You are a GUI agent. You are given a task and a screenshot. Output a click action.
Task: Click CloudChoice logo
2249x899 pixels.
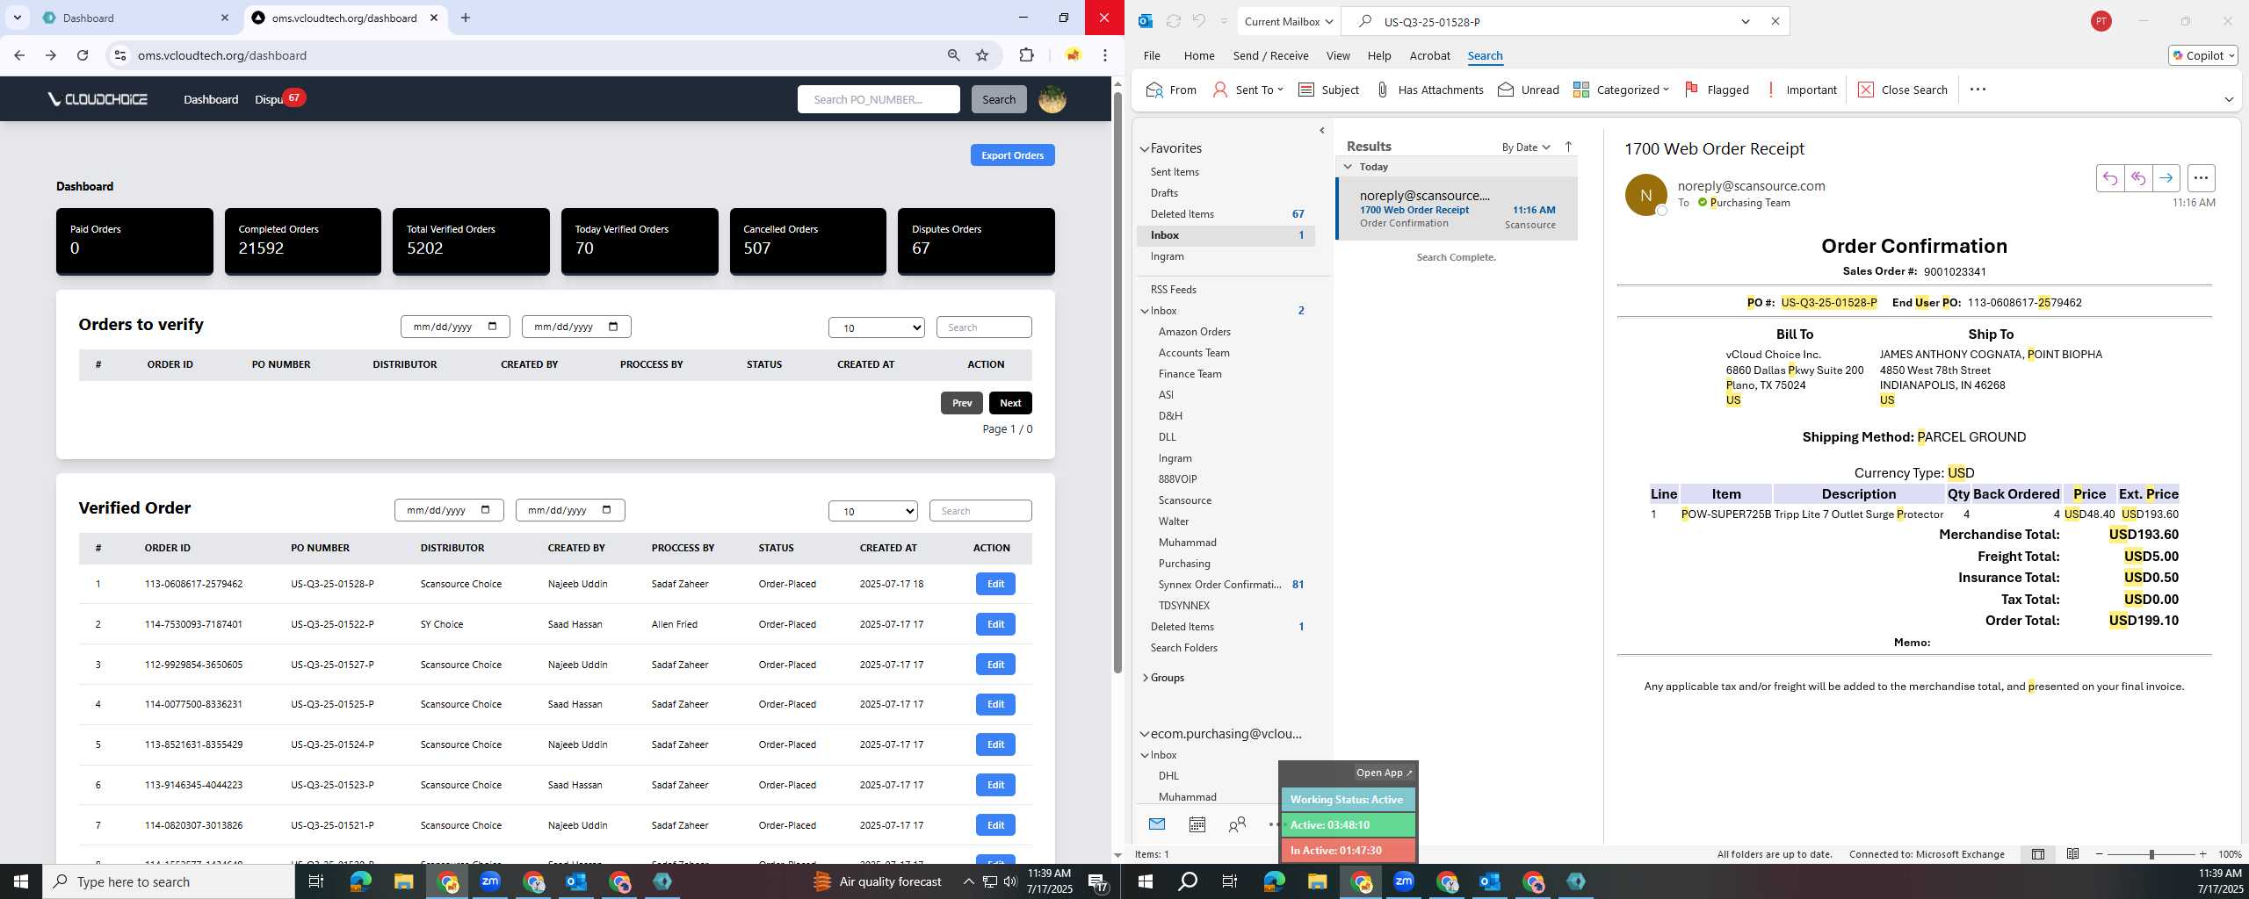point(98,99)
